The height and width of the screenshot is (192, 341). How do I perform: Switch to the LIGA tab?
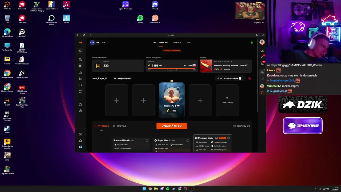(188, 42)
